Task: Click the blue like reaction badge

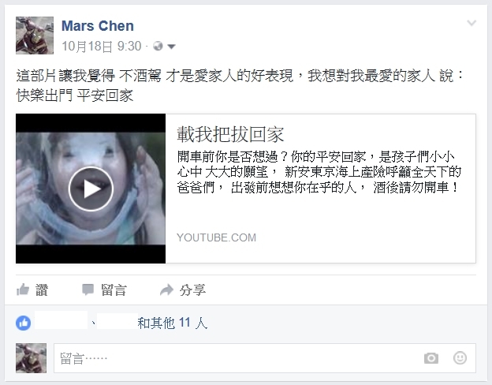Action: pos(23,323)
